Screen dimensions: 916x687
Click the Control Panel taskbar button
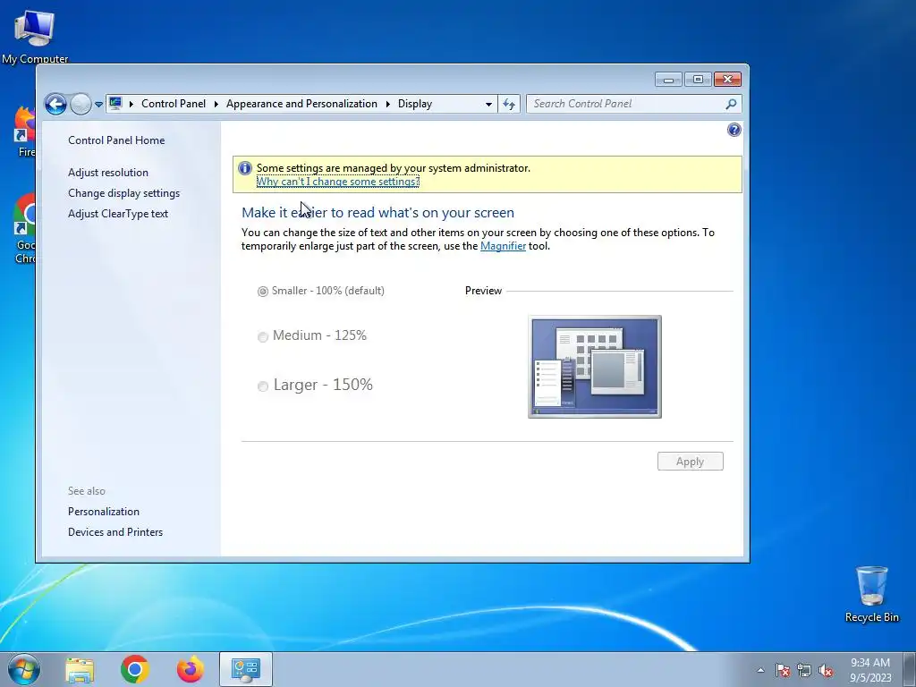246,669
